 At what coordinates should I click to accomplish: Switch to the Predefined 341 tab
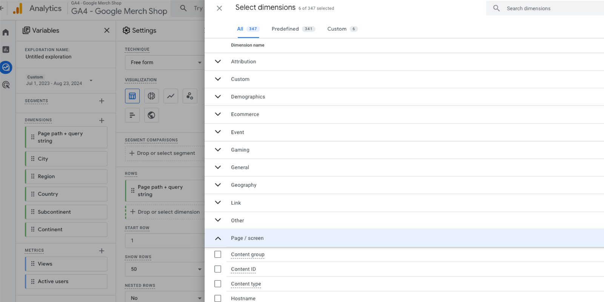coord(293,29)
